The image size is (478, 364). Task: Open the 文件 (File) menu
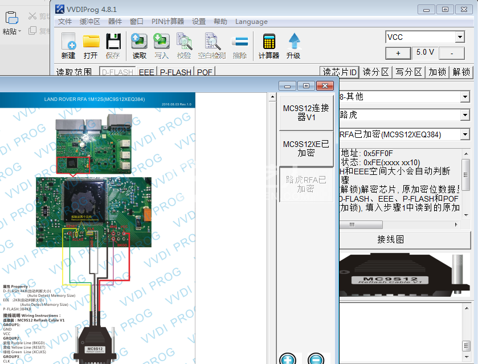click(65, 22)
